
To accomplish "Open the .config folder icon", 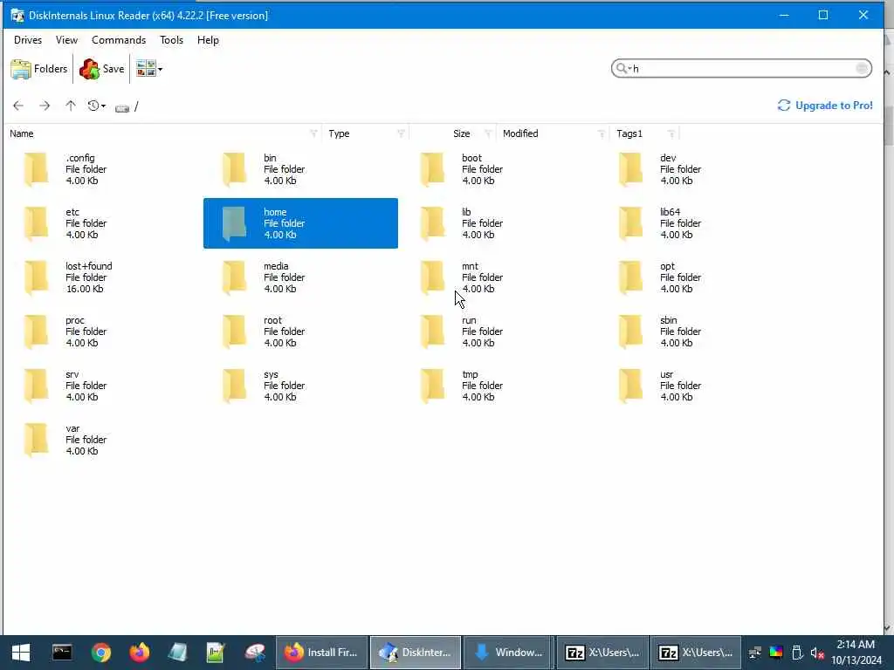I will click(x=37, y=169).
